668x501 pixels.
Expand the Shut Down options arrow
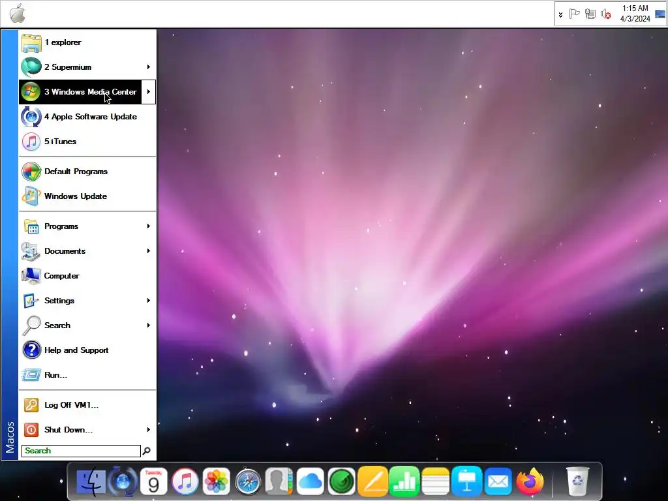point(148,429)
